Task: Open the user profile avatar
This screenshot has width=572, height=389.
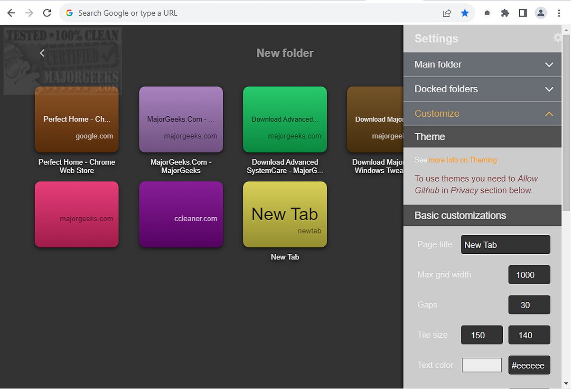Action: (x=541, y=13)
